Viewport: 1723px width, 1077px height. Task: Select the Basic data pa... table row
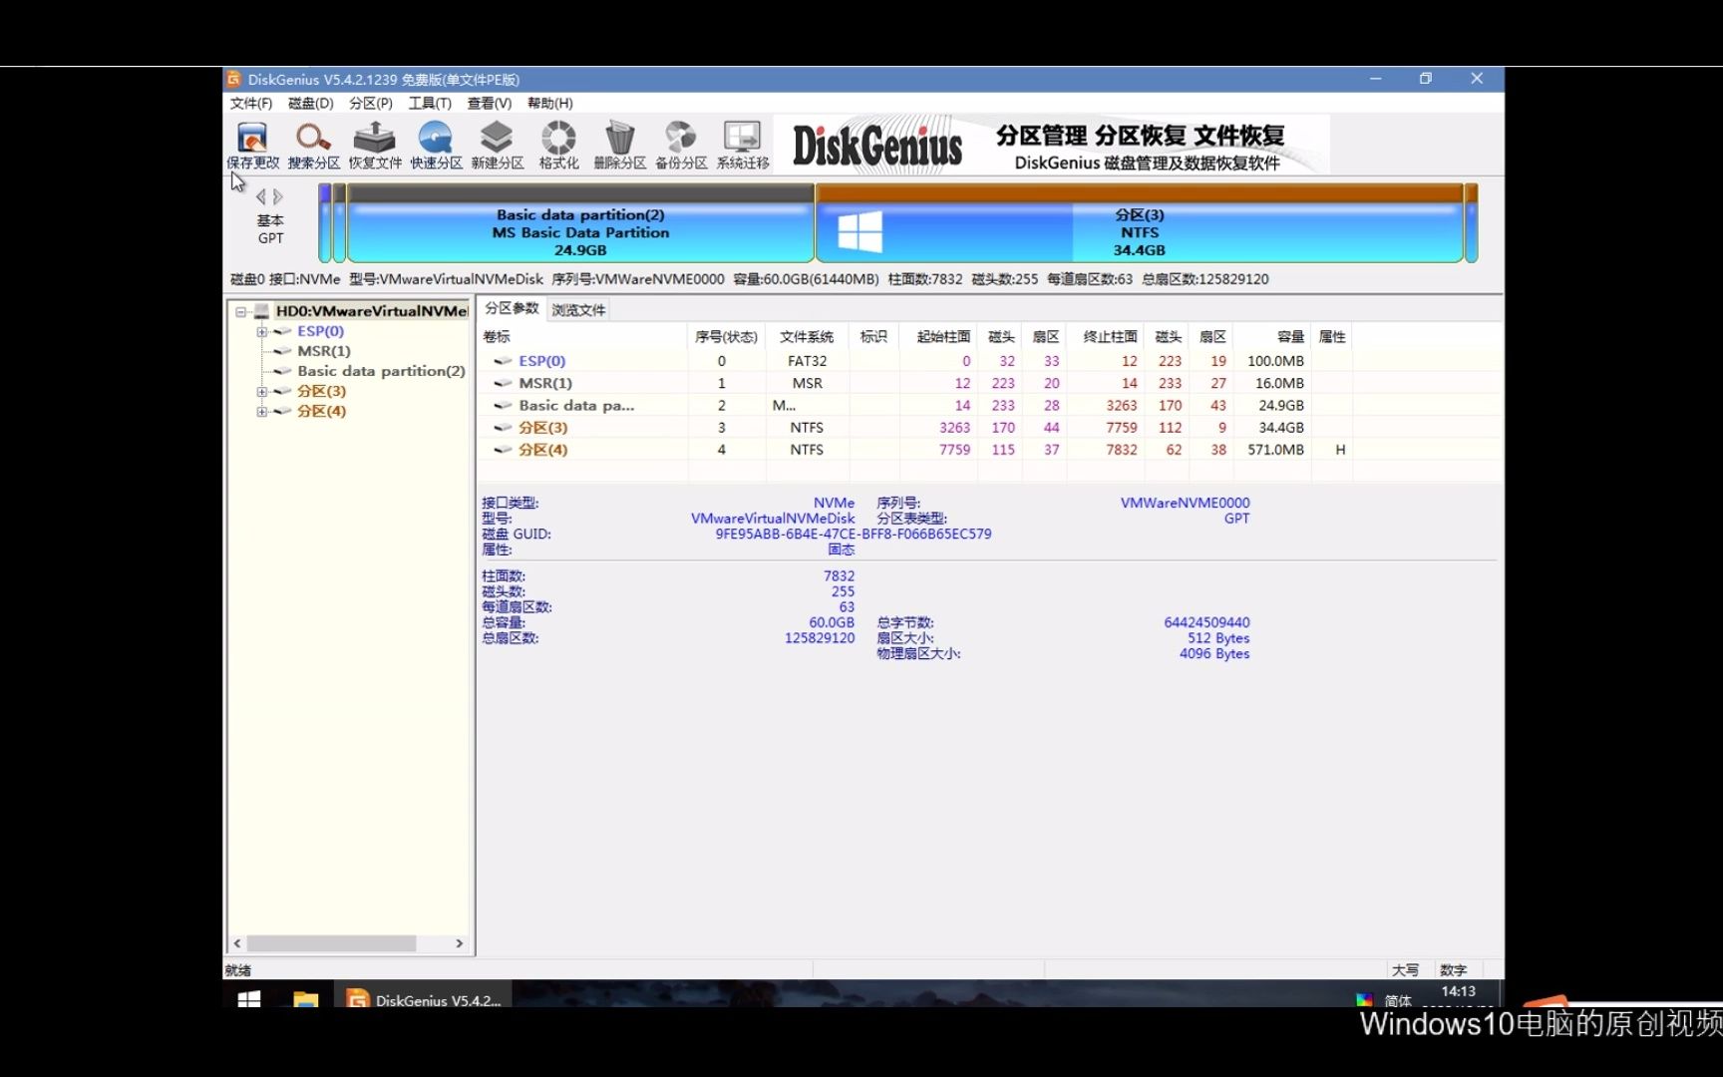(915, 405)
